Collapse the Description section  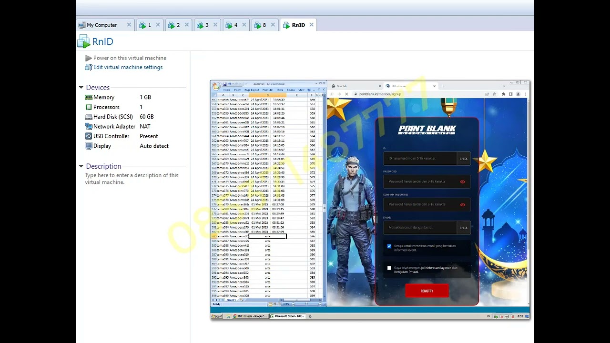[81, 166]
